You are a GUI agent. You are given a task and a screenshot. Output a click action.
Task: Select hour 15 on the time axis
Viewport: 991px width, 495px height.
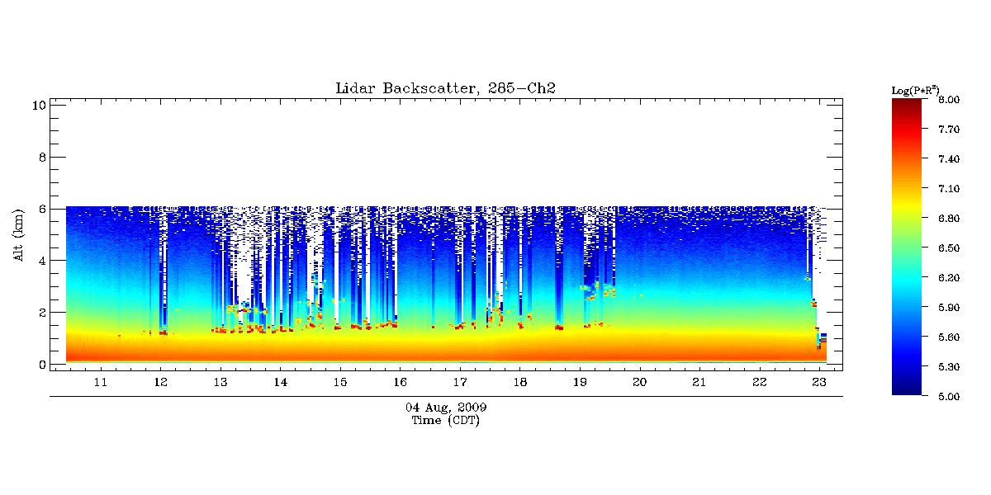pyautogui.click(x=340, y=383)
